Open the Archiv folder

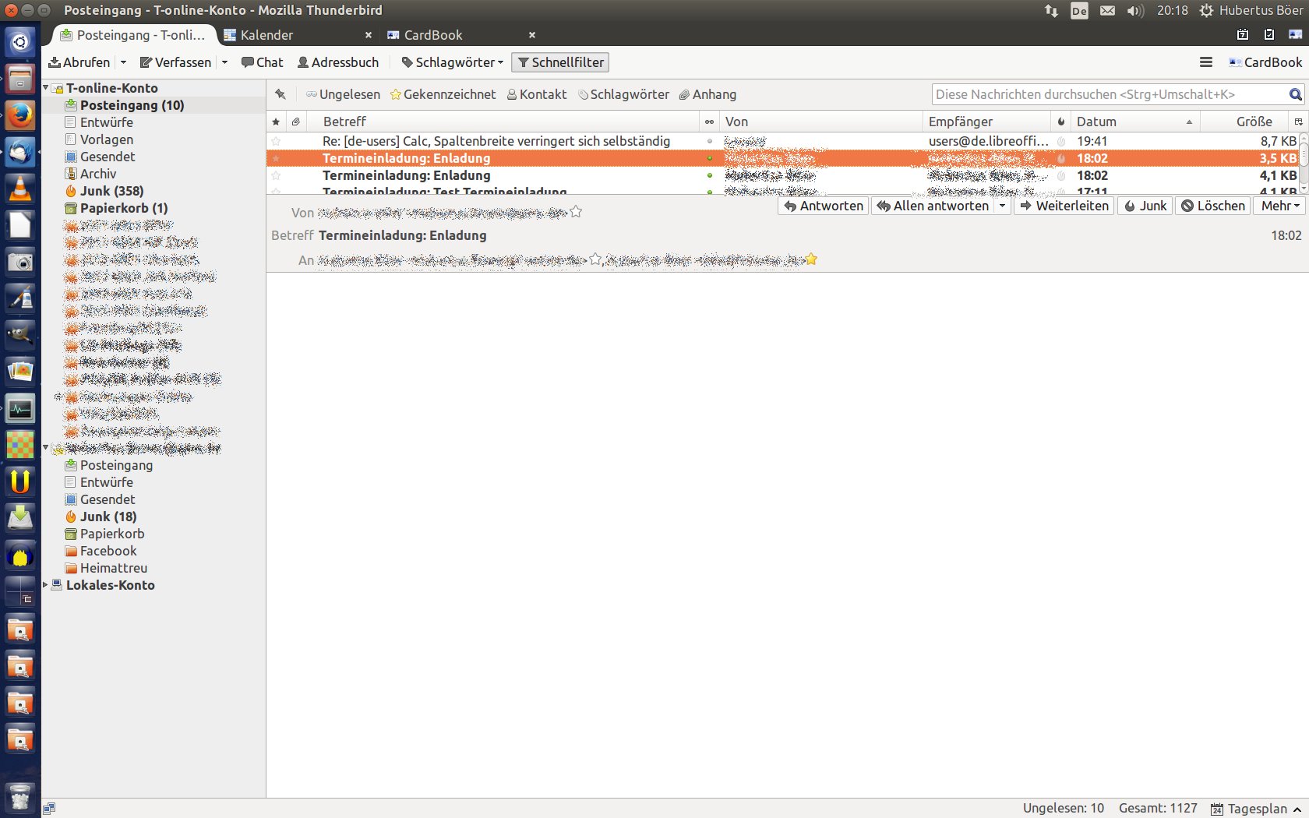pos(90,174)
